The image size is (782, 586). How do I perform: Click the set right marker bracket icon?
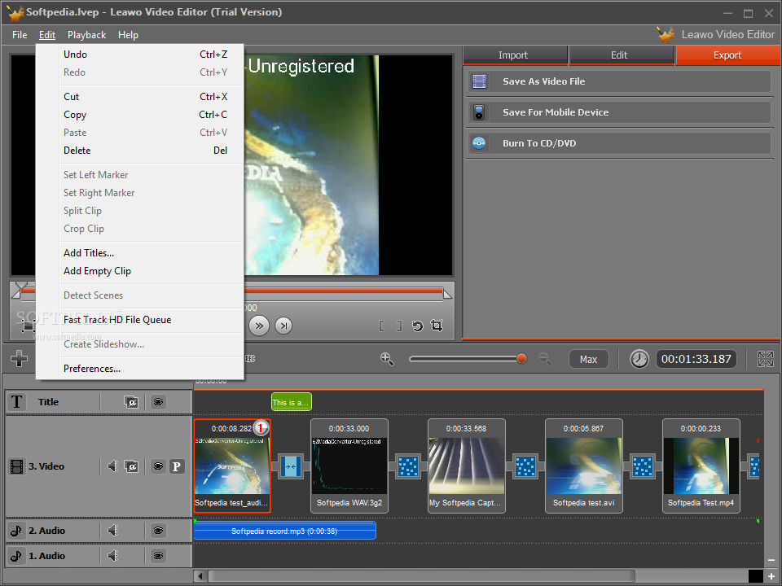pyautogui.click(x=399, y=326)
